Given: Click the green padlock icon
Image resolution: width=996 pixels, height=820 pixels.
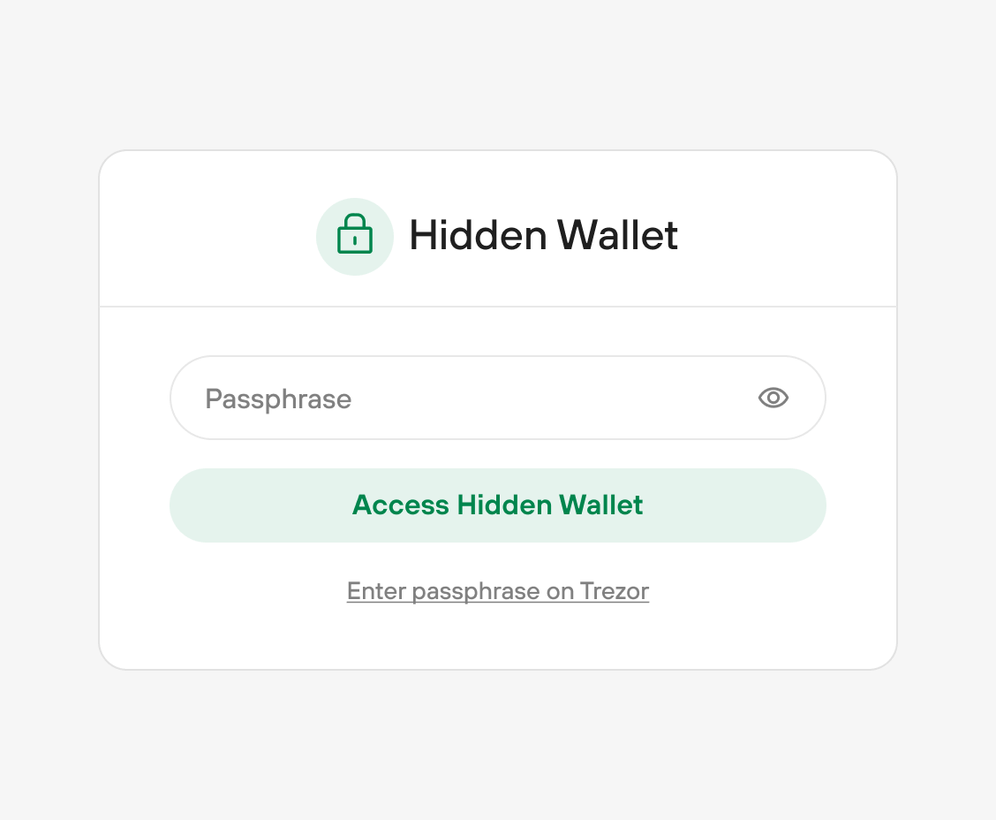Looking at the screenshot, I should tap(354, 234).
